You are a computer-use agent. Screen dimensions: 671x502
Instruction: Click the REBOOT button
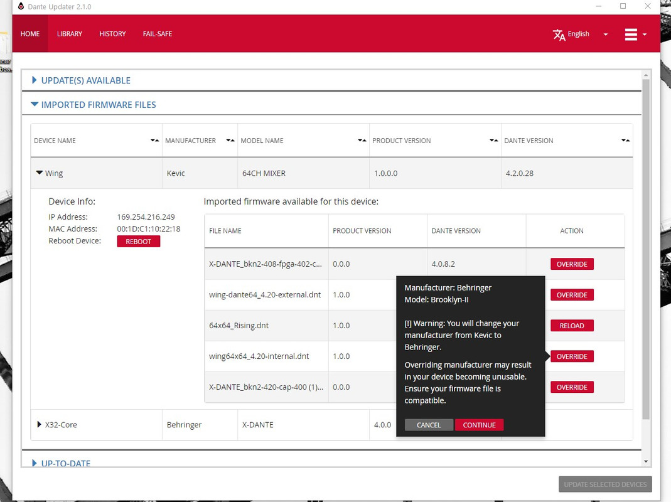[139, 242]
